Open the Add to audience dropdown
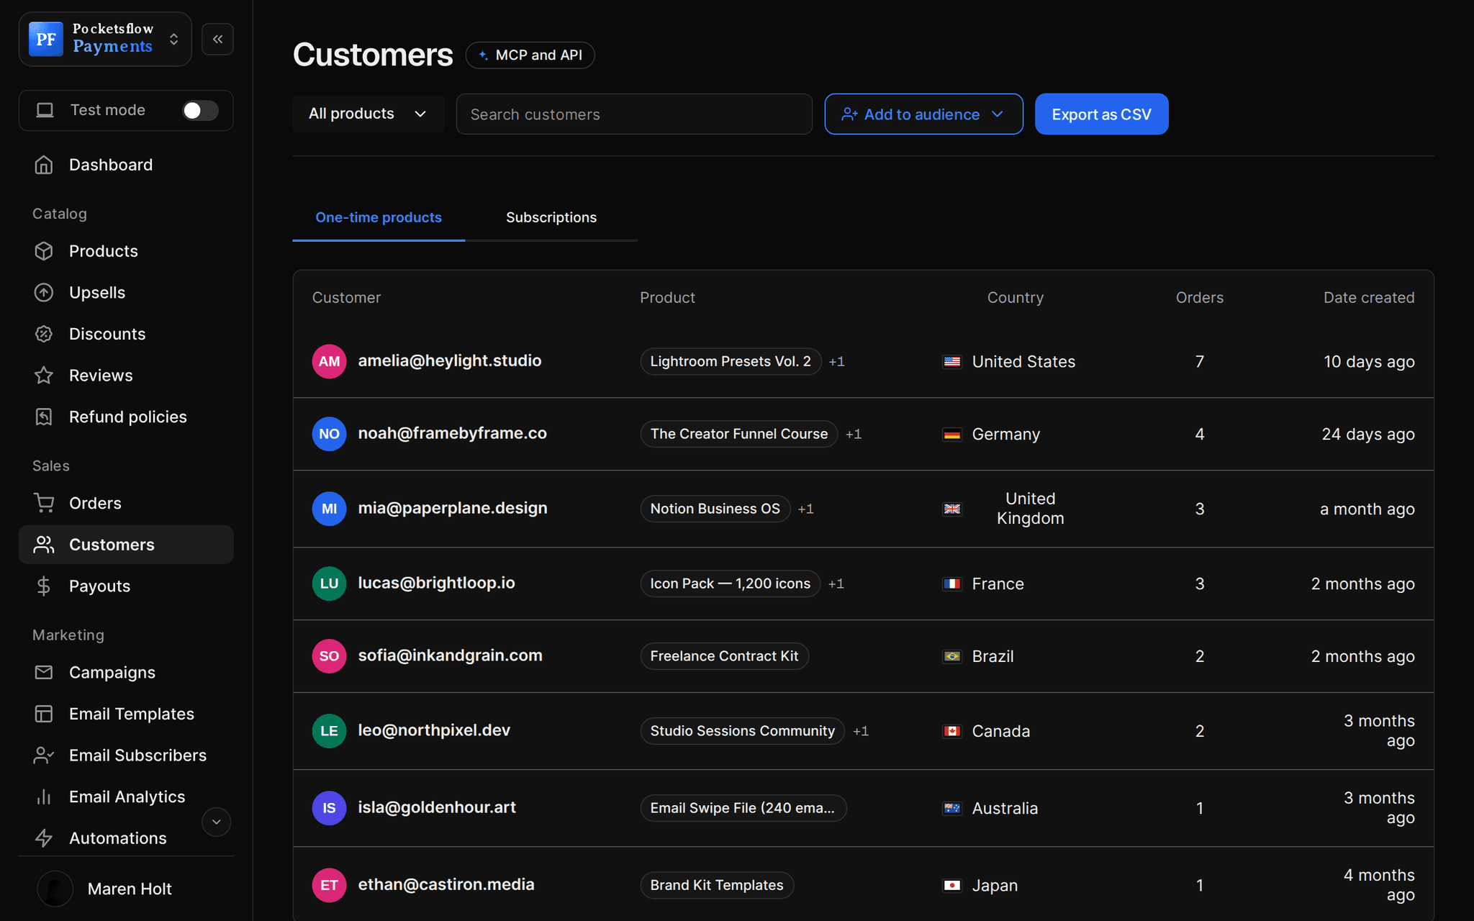 pos(924,114)
